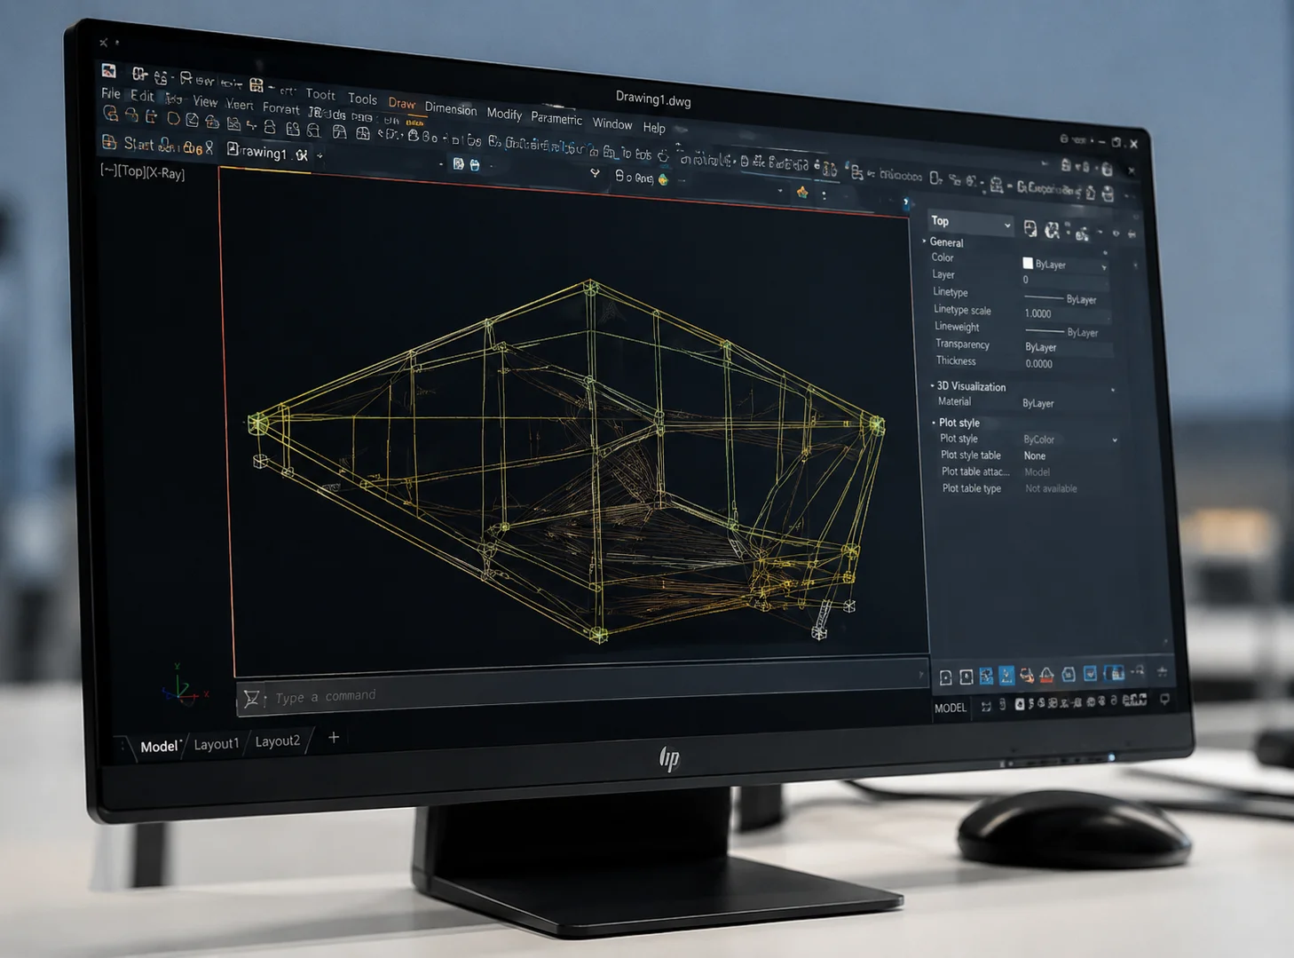
Task: Click the Plot table type Not available text
Action: pyautogui.click(x=1051, y=488)
